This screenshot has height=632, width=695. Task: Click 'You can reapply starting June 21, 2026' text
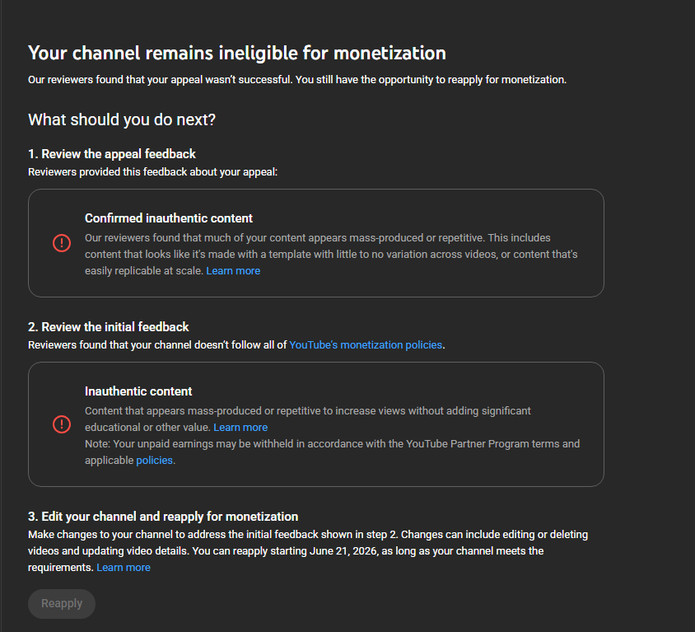pos(287,551)
